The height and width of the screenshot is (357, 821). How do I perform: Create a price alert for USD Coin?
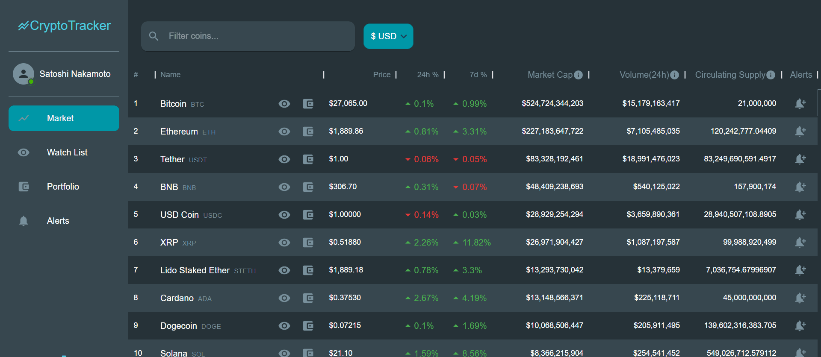[800, 214]
